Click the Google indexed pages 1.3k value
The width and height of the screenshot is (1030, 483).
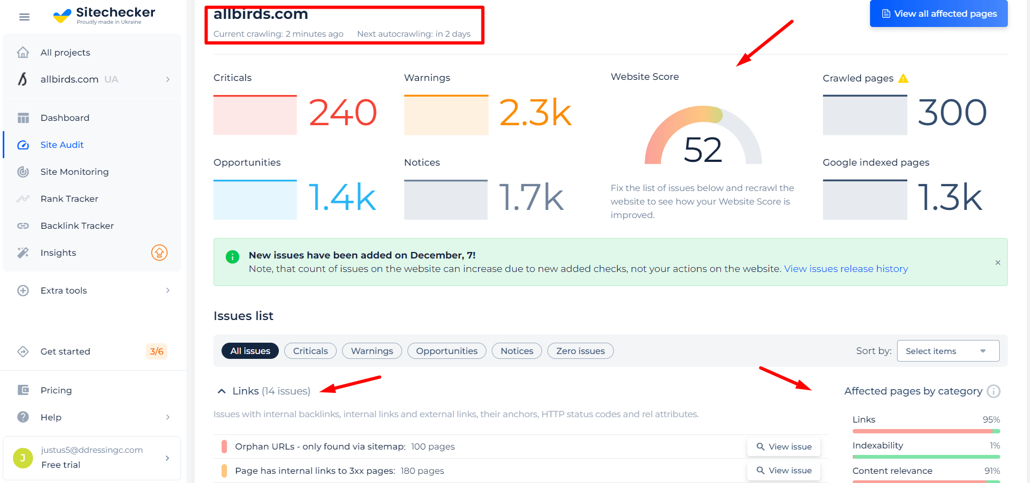(950, 198)
